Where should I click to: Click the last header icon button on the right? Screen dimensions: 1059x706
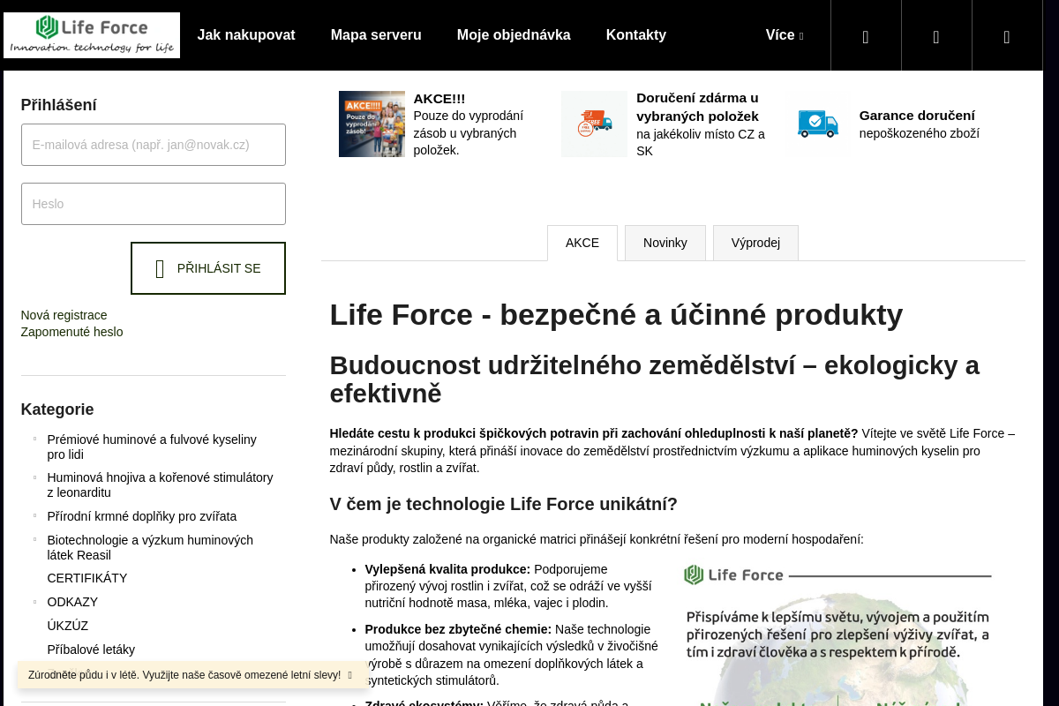pyautogui.click(x=1007, y=36)
